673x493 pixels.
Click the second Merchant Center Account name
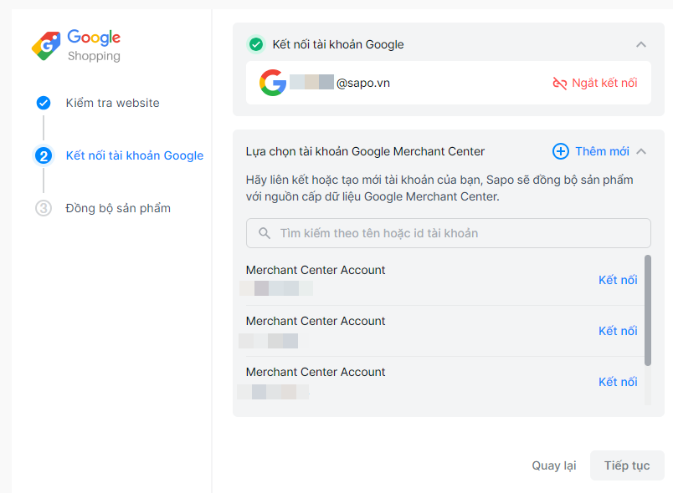316,321
